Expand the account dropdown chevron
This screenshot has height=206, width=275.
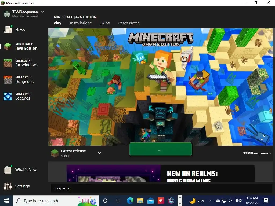(42, 12)
